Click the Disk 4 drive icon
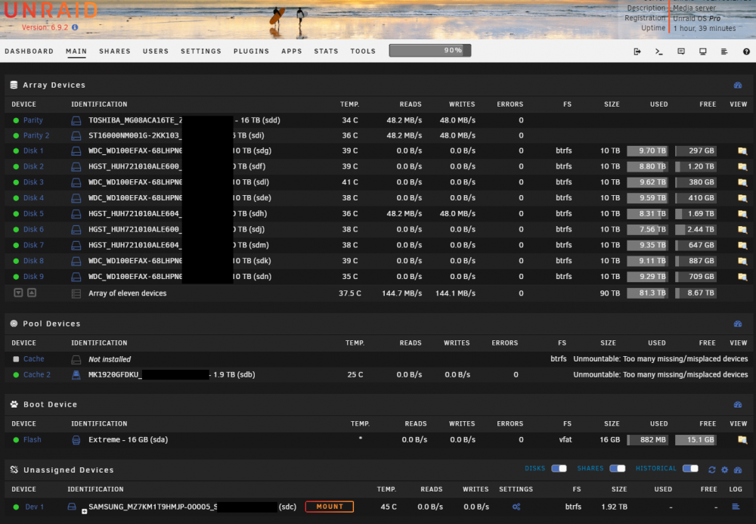 click(x=76, y=198)
